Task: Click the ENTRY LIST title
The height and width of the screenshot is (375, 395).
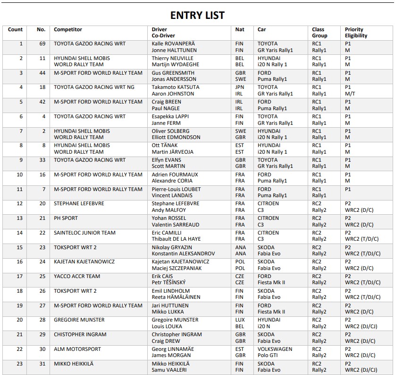Action: 197,15
